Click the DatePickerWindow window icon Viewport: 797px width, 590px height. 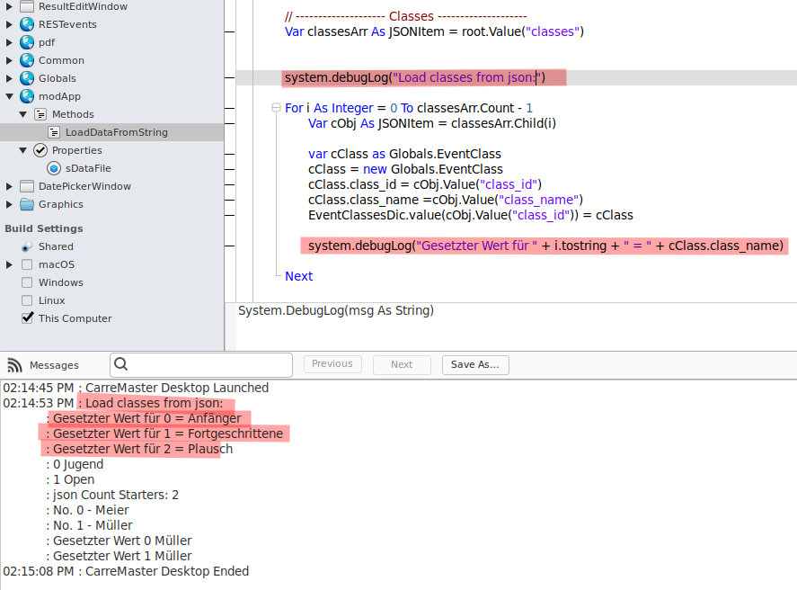coord(27,186)
